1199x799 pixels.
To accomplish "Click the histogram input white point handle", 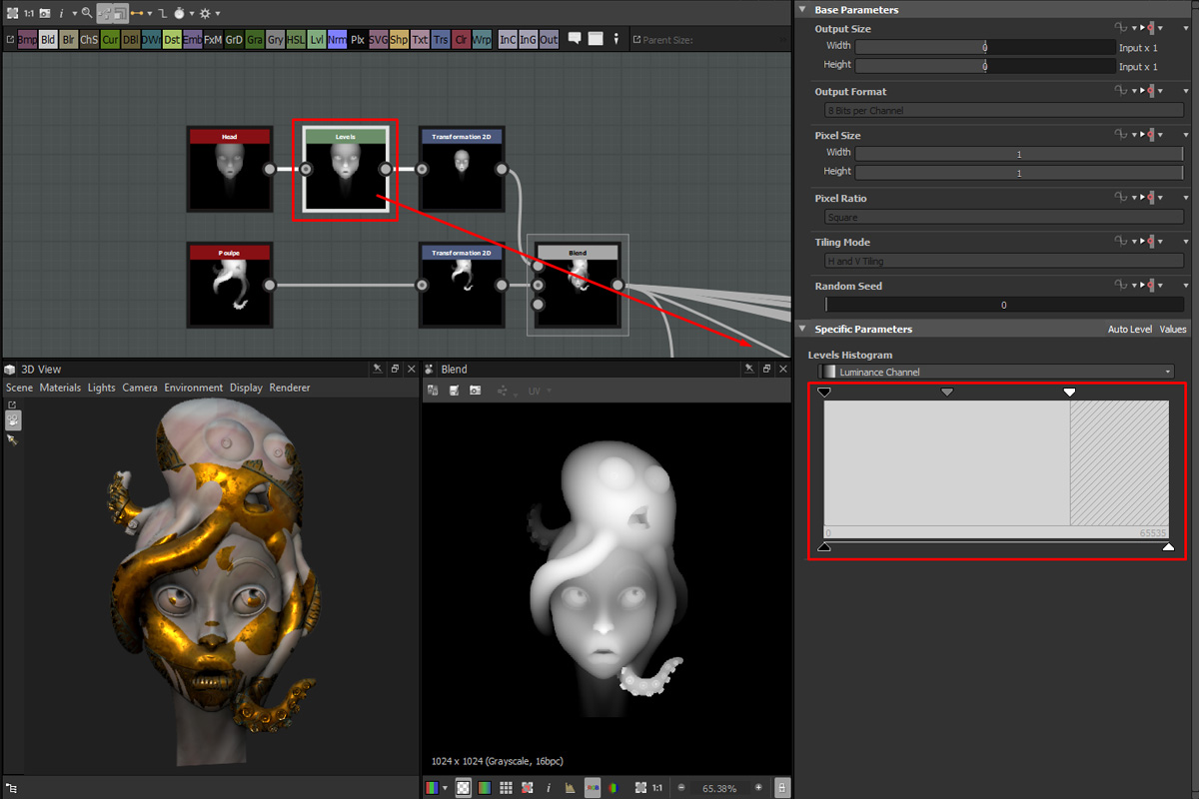I will [1069, 393].
